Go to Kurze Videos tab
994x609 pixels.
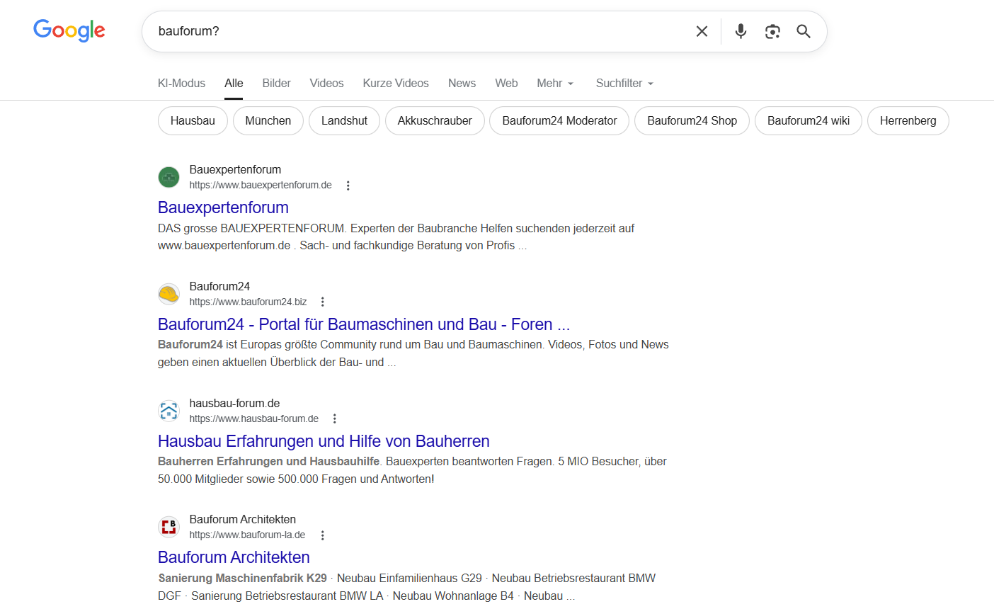point(396,83)
